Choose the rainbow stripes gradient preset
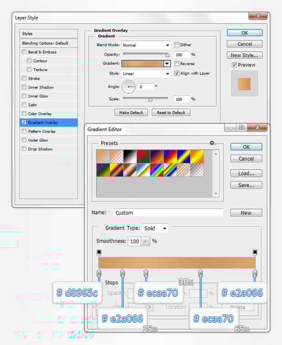The height and width of the screenshot is (345, 282). coord(157,169)
